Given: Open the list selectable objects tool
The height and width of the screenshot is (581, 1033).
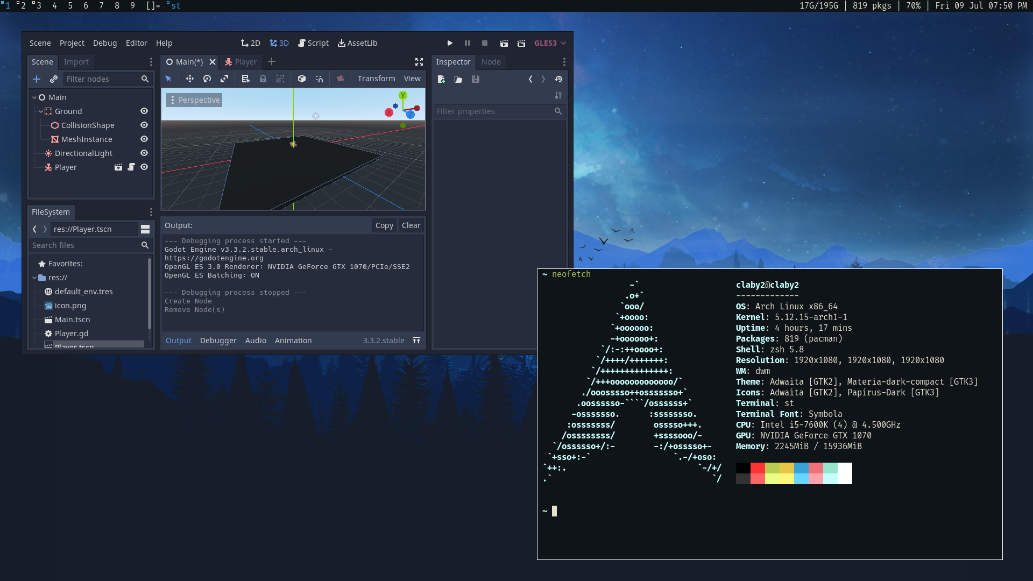Looking at the screenshot, I should click(246, 79).
